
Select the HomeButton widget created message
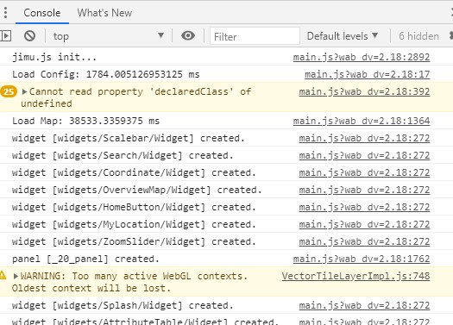pos(134,207)
